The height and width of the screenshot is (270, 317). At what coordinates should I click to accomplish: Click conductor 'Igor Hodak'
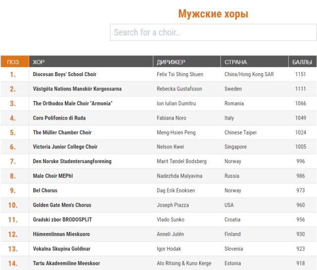169,249
